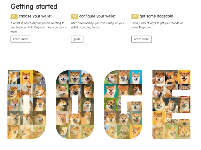Open the guide button for wallet configuration
The image size is (201, 150).
click(x=77, y=39)
